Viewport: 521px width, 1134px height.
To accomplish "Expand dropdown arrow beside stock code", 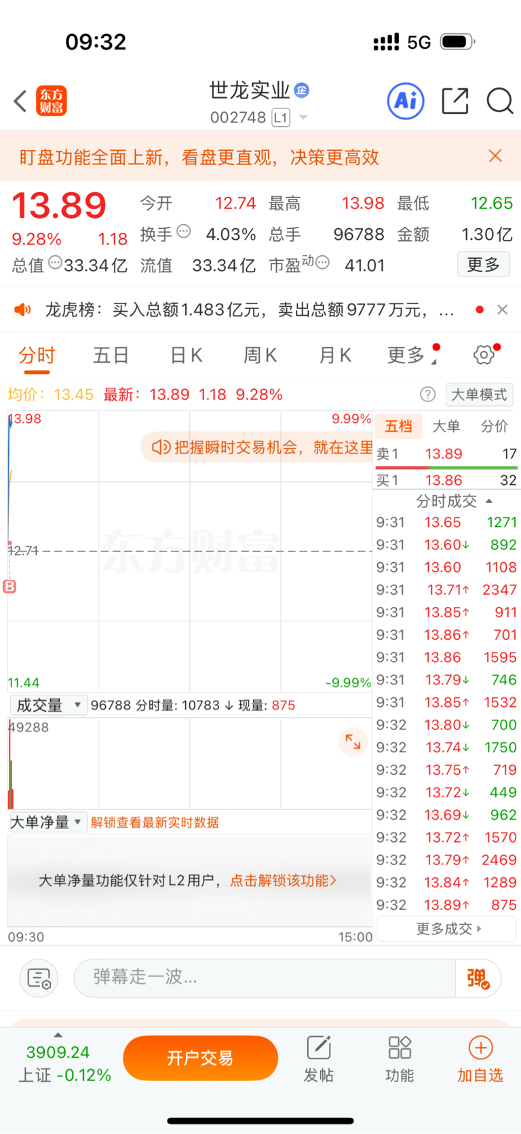I will pyautogui.click(x=303, y=117).
